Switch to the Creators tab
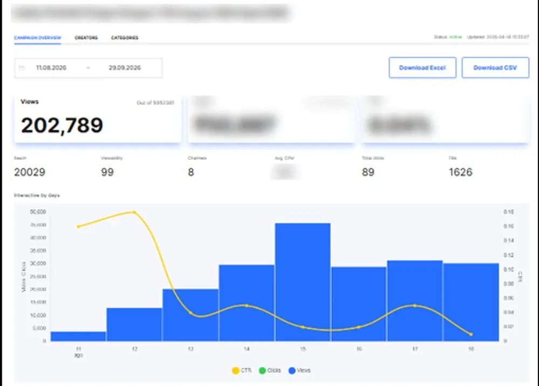Screen dimensions: 539x386 click(x=86, y=37)
